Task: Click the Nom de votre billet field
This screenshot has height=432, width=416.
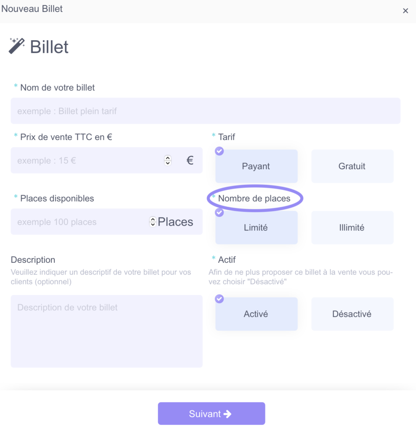Action: (205, 111)
